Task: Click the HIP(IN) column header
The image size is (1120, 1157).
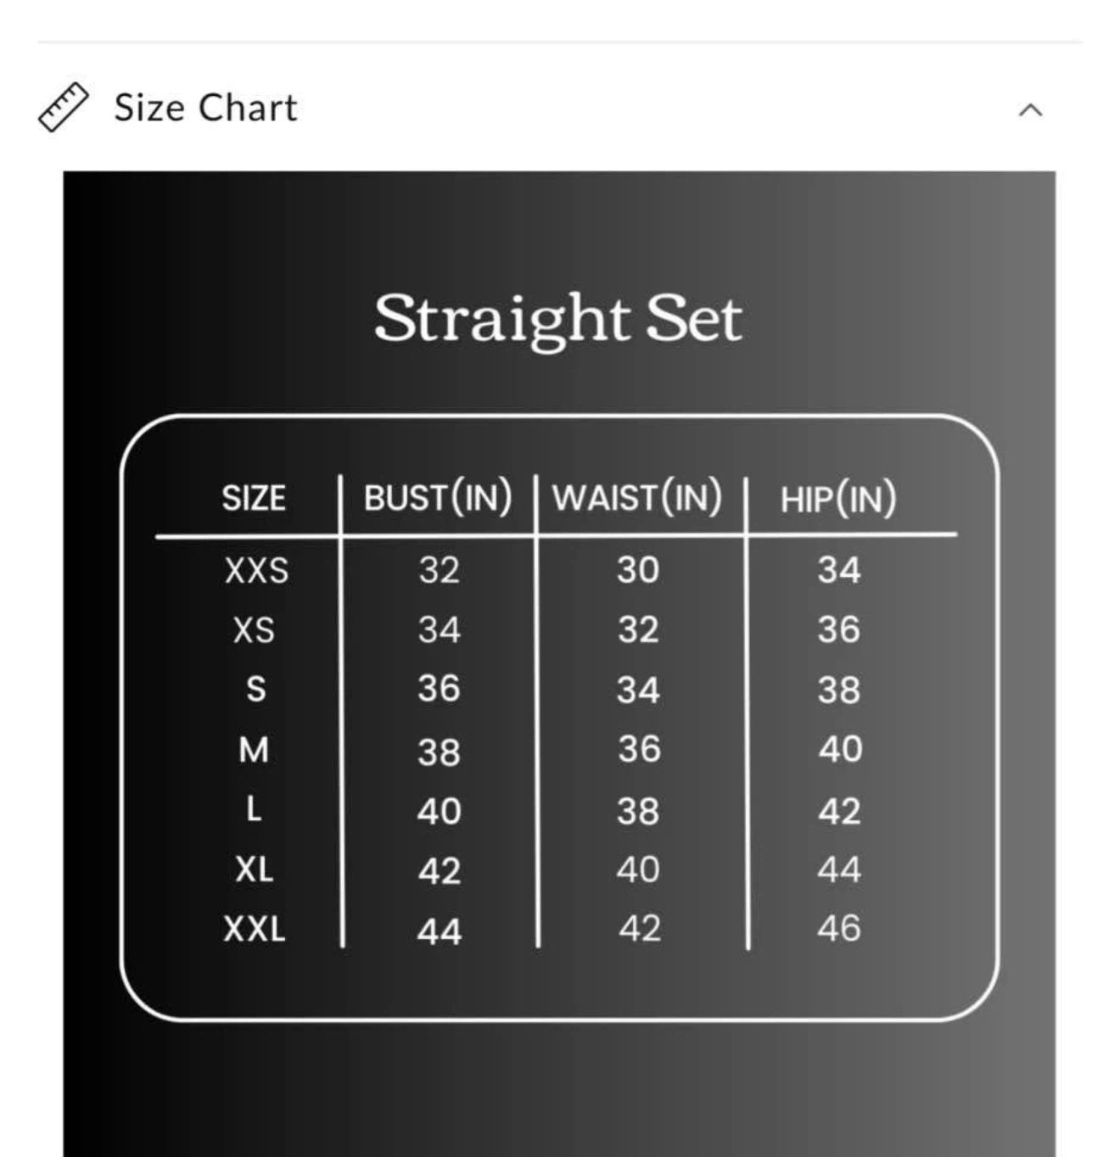Action: pos(838,498)
